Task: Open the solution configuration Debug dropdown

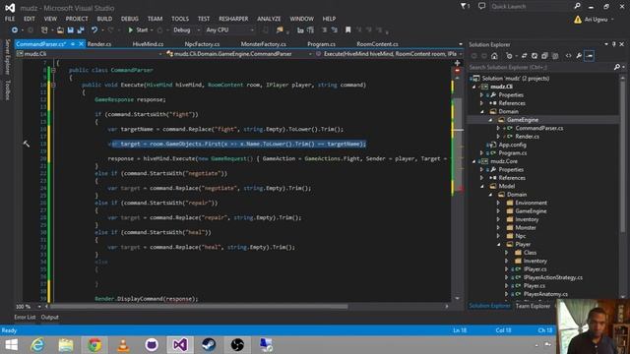Action: pos(187,30)
